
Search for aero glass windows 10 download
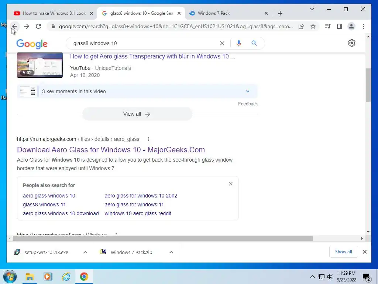point(61,213)
